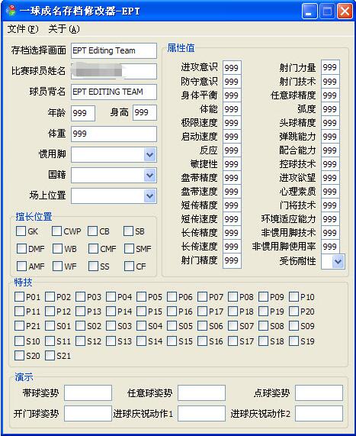This screenshot has height=436, width=356.
Task: Click the 点球姿势 input field
Action: coord(319,393)
